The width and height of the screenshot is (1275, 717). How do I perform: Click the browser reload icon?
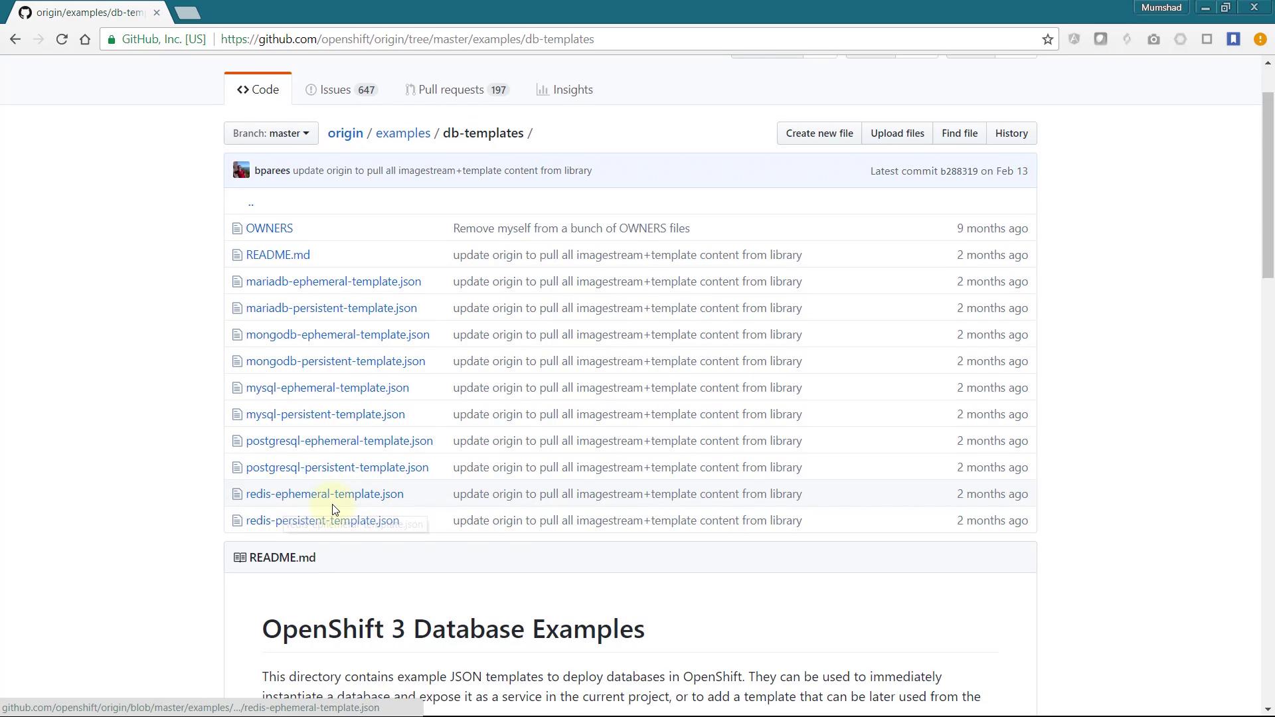tap(62, 39)
